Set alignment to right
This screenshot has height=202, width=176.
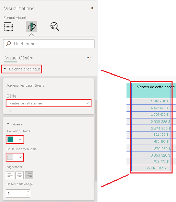coord(29,175)
